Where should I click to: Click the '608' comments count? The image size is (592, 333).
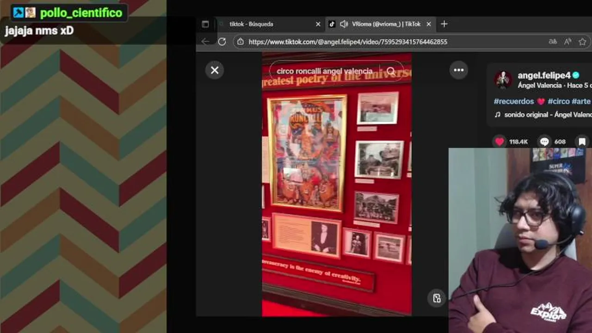click(560, 142)
